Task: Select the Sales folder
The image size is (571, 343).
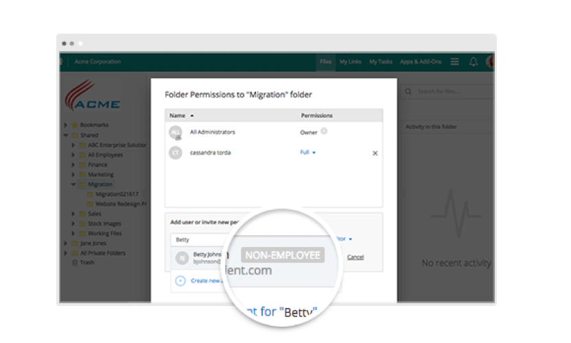Action: (x=95, y=214)
